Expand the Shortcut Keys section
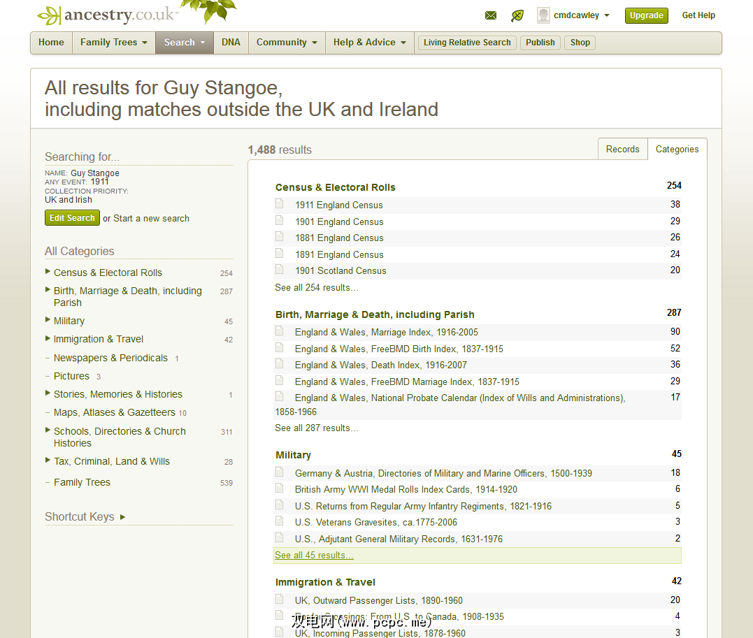The width and height of the screenshot is (753, 638). click(x=122, y=517)
